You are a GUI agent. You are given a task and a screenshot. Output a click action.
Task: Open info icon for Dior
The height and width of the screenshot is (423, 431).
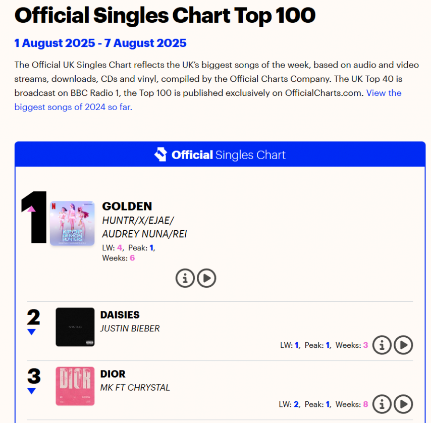pos(382,404)
